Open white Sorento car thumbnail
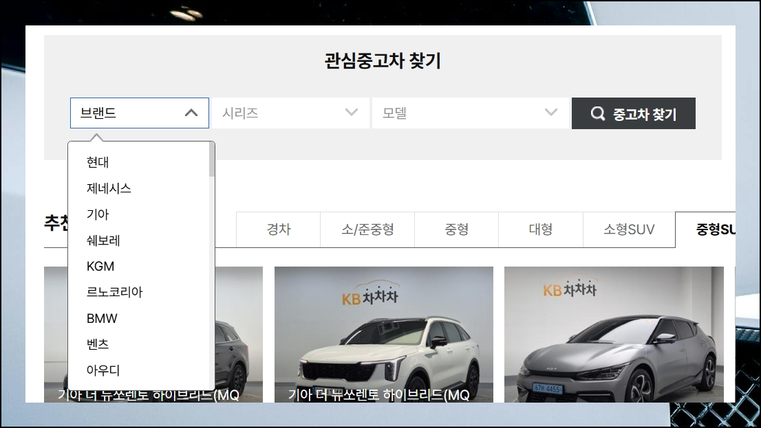This screenshot has height=428, width=761. [384, 335]
